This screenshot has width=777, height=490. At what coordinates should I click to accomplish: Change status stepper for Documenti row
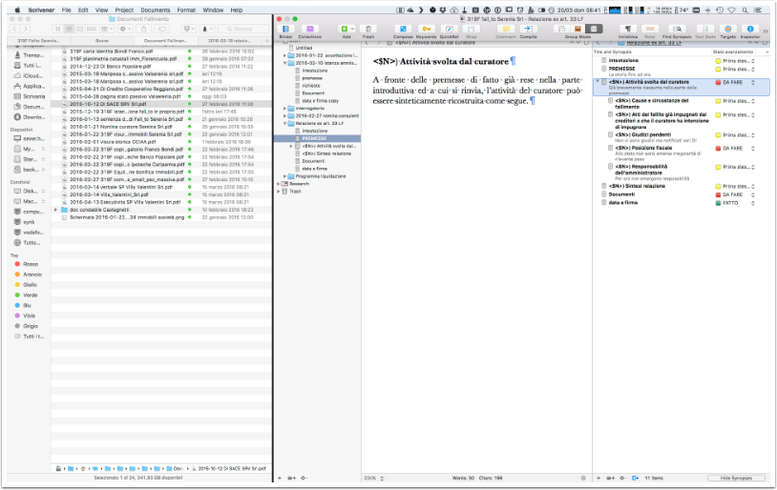click(753, 195)
